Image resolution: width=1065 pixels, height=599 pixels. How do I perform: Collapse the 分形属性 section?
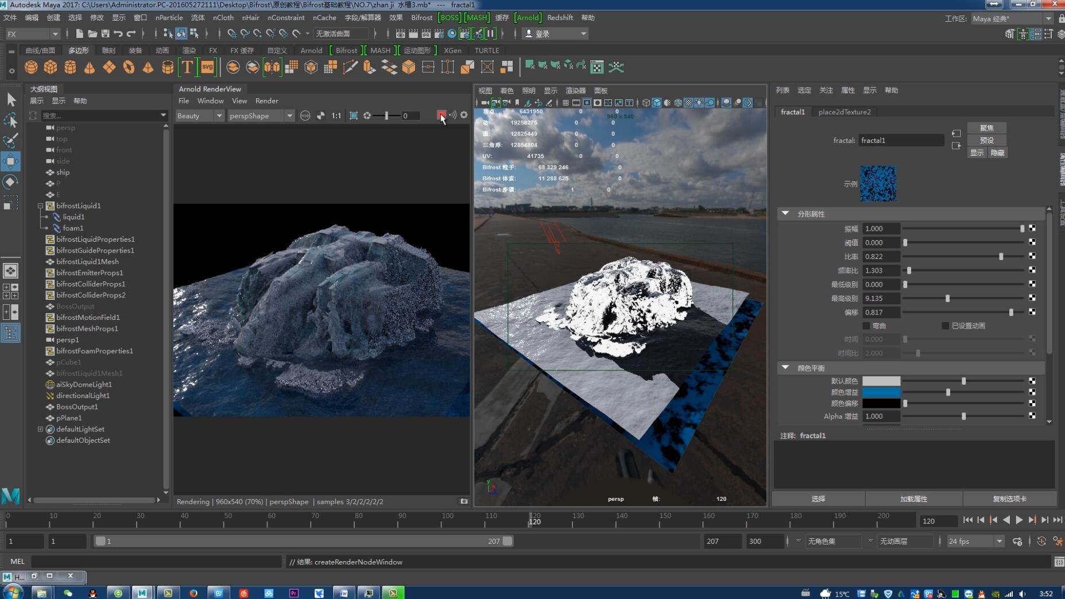tap(785, 214)
